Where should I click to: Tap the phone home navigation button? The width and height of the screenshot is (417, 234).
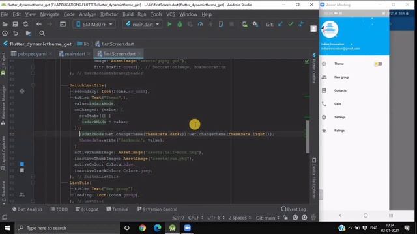pyautogui.click(x=366, y=215)
